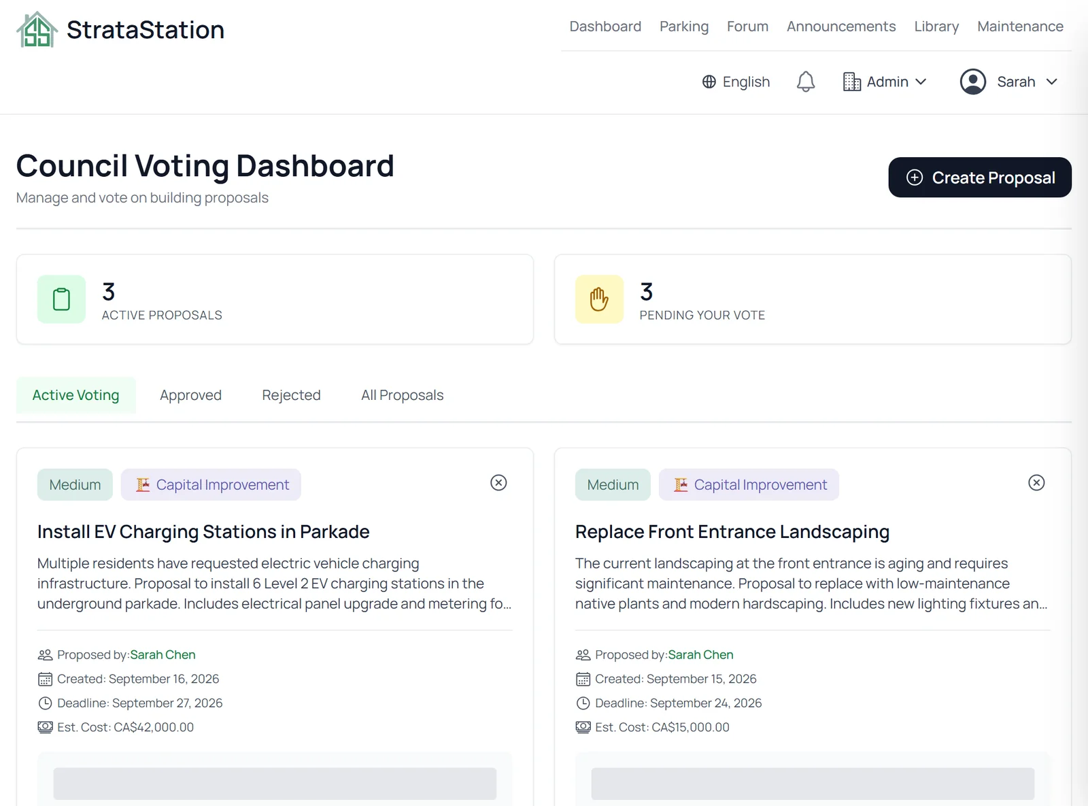Screen dimensions: 1088x806
Task: Click the Create Proposal button
Action: pos(980,178)
